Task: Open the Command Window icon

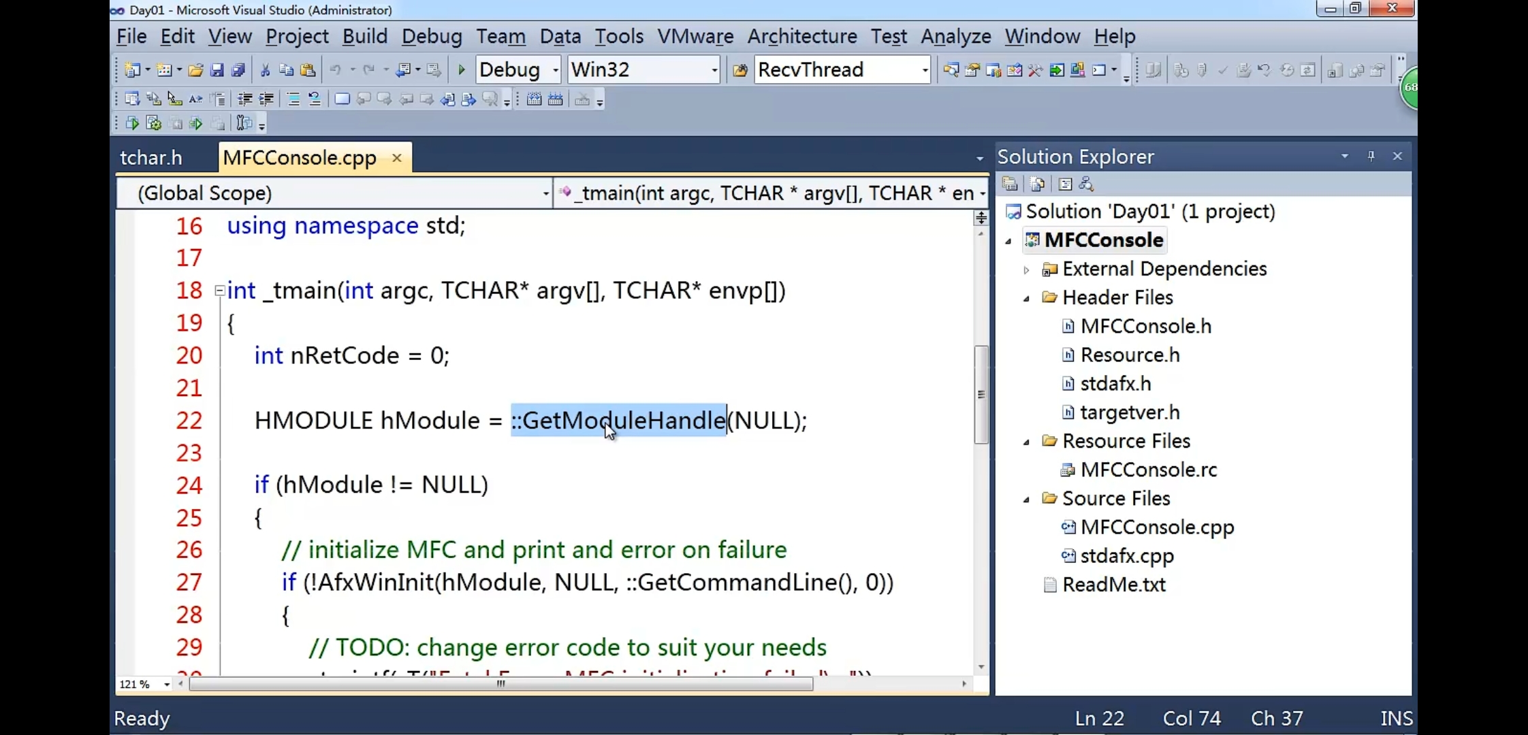Action: pyautogui.click(x=1099, y=70)
